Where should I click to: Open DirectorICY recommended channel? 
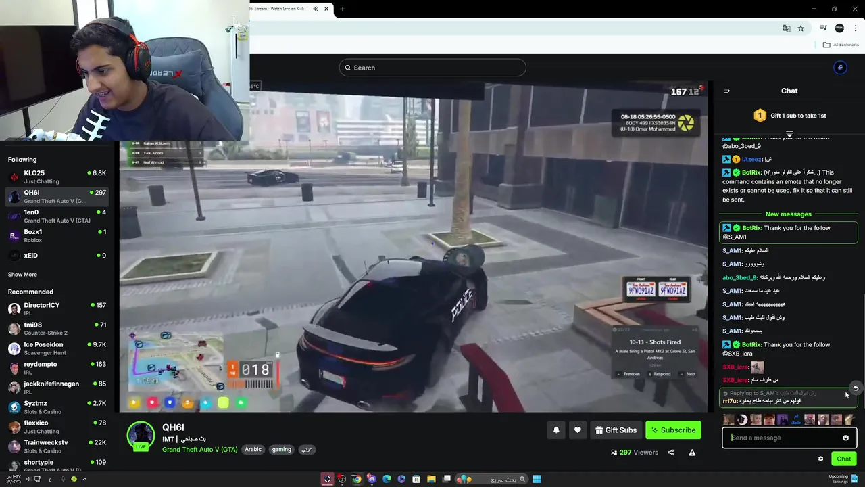coord(57,309)
